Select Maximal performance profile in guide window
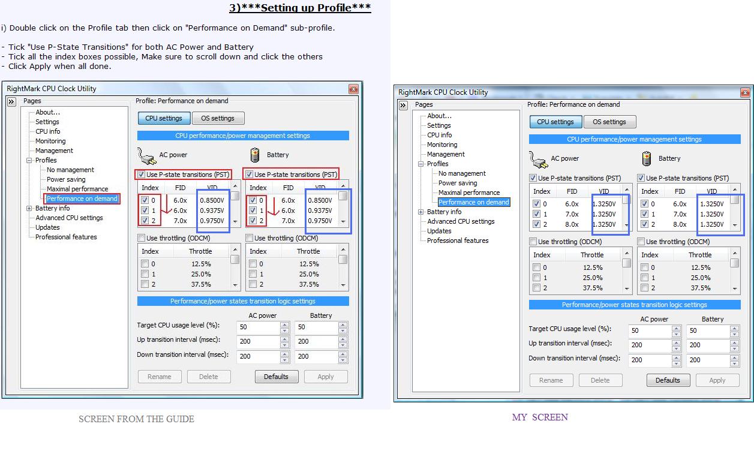 [77, 189]
